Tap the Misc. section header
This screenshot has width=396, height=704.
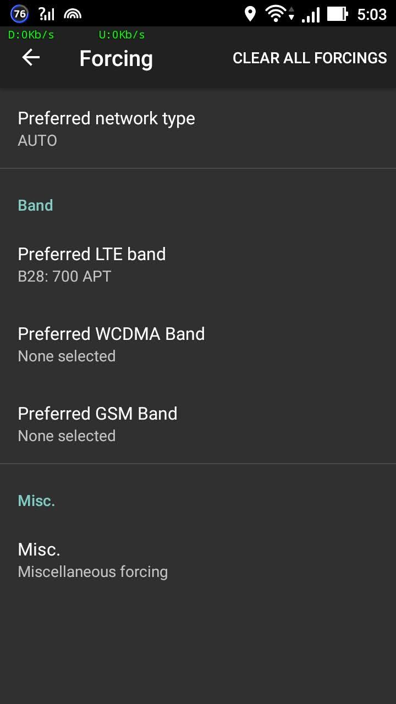point(36,501)
